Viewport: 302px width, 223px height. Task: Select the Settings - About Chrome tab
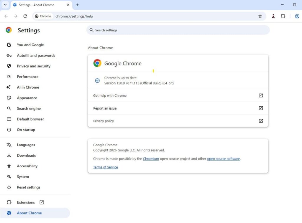coord(41,5)
